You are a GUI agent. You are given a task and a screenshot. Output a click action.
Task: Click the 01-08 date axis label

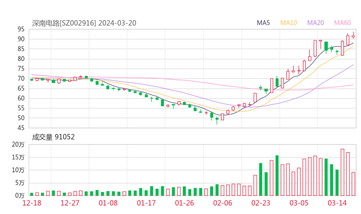[108, 203]
